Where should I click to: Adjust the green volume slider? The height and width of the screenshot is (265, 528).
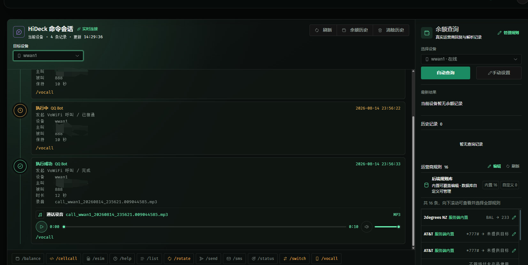pyautogui.click(x=387, y=227)
